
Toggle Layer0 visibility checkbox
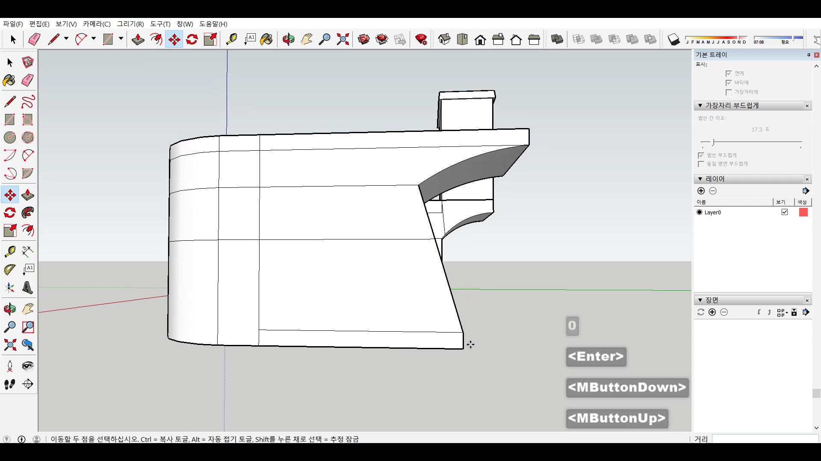(784, 212)
